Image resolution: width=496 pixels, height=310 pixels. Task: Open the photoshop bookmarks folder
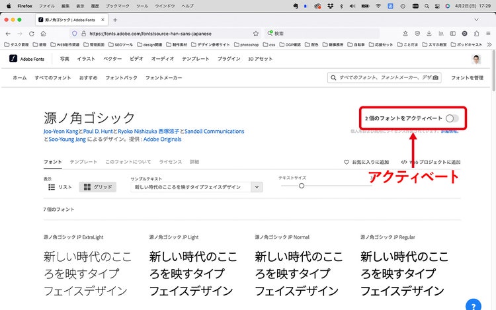247,44
